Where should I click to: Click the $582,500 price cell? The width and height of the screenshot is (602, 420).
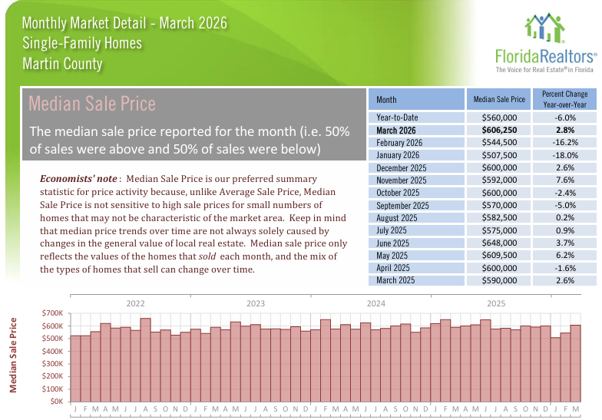tap(499, 218)
